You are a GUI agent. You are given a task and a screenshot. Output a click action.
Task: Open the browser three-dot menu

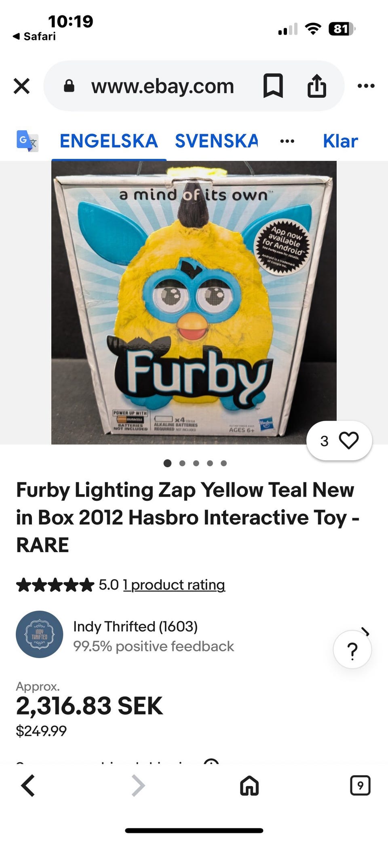pyautogui.click(x=366, y=86)
